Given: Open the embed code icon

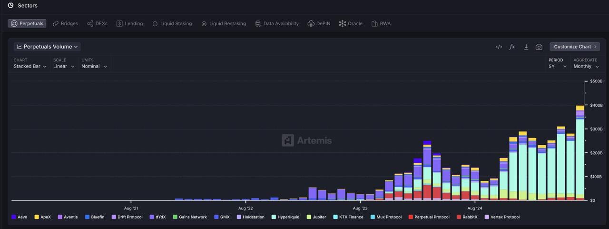Looking at the screenshot, I should click(499, 47).
